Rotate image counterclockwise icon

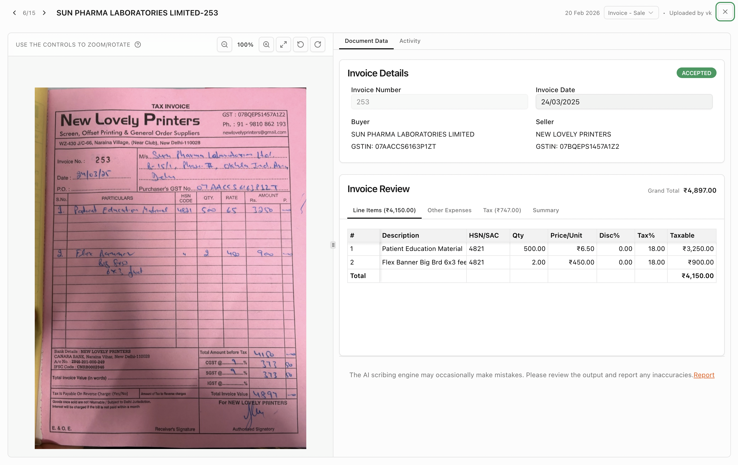tap(301, 44)
